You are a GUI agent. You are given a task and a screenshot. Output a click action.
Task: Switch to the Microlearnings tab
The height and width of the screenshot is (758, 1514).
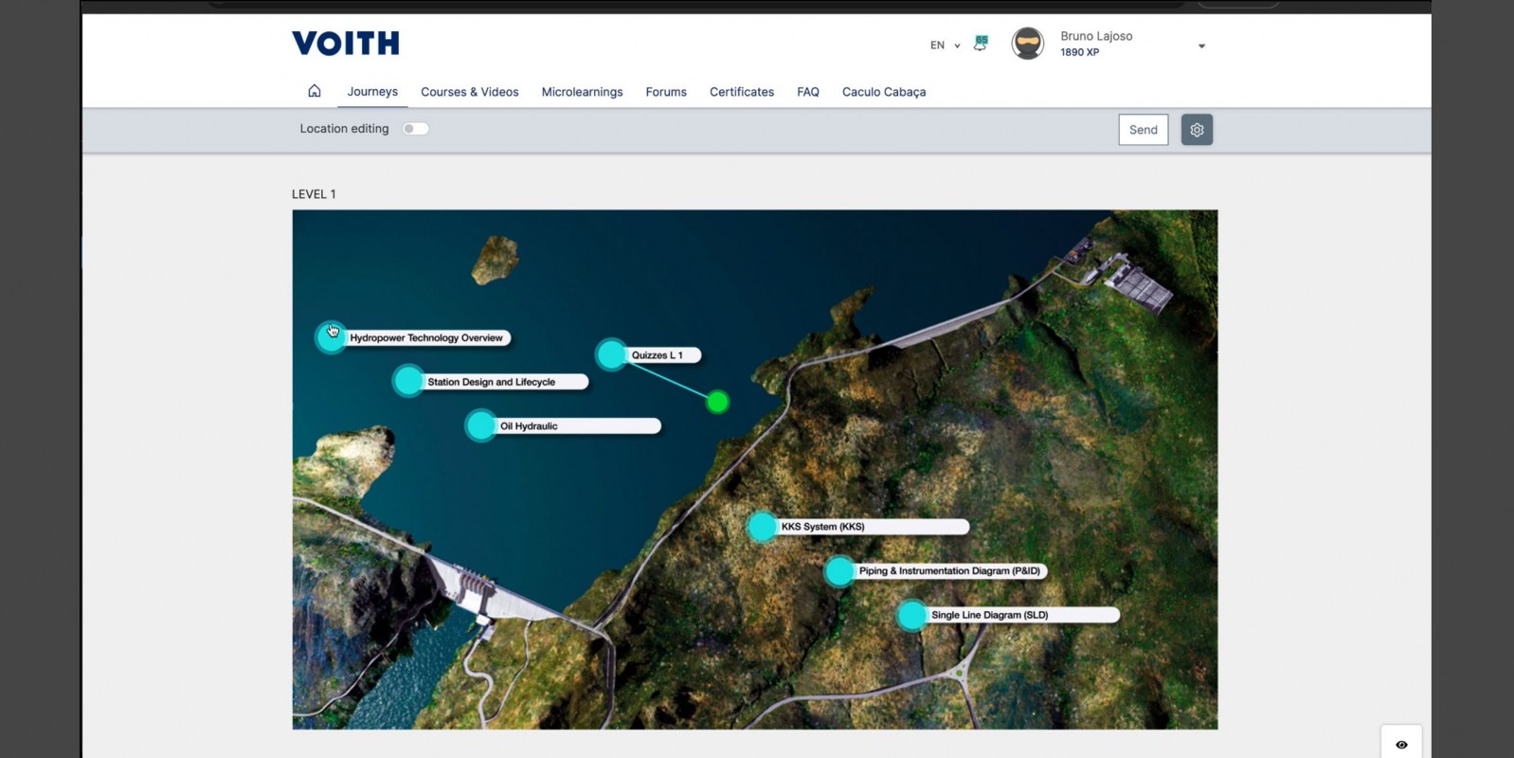click(x=582, y=92)
